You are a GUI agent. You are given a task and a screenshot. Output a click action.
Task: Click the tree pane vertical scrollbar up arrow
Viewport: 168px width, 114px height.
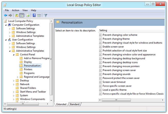51,21
